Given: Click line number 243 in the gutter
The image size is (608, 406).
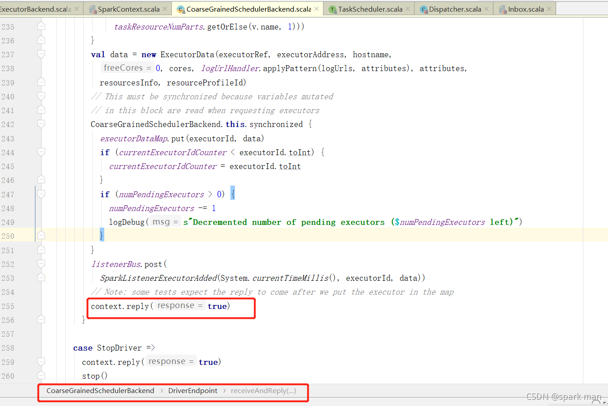Looking at the screenshot, I should coord(8,139).
